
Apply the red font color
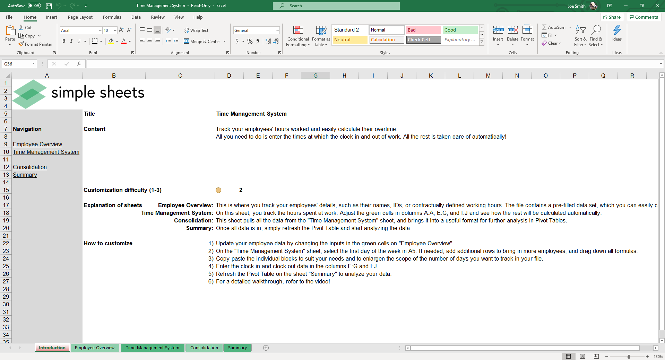(x=124, y=41)
